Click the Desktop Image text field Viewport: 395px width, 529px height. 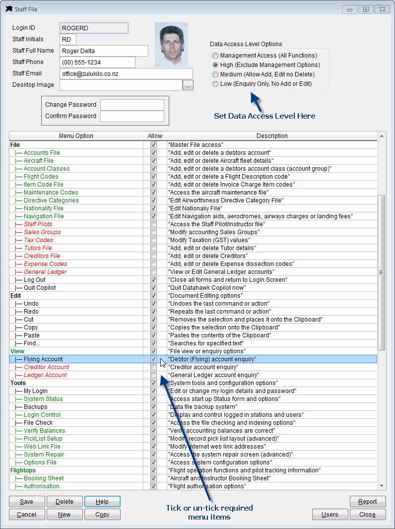(121, 85)
